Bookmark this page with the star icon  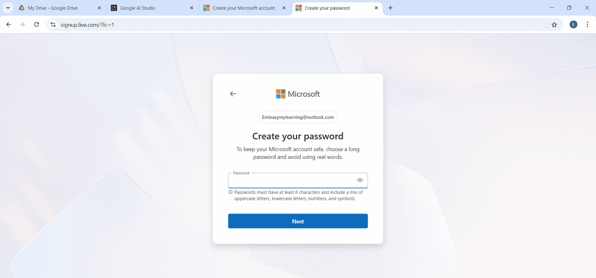pos(554,25)
